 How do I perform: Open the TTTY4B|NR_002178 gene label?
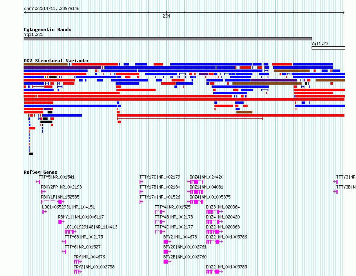click(174, 217)
